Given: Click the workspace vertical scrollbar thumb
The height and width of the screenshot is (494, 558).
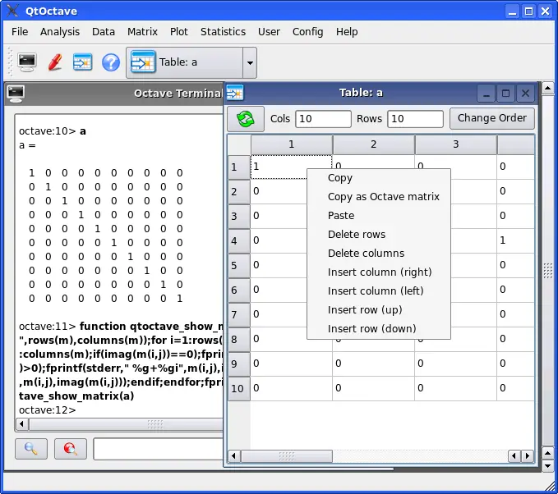Looking at the screenshot, I should pos(548,271).
